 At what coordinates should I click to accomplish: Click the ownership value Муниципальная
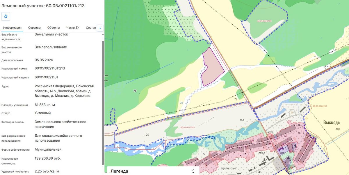tap(48, 149)
